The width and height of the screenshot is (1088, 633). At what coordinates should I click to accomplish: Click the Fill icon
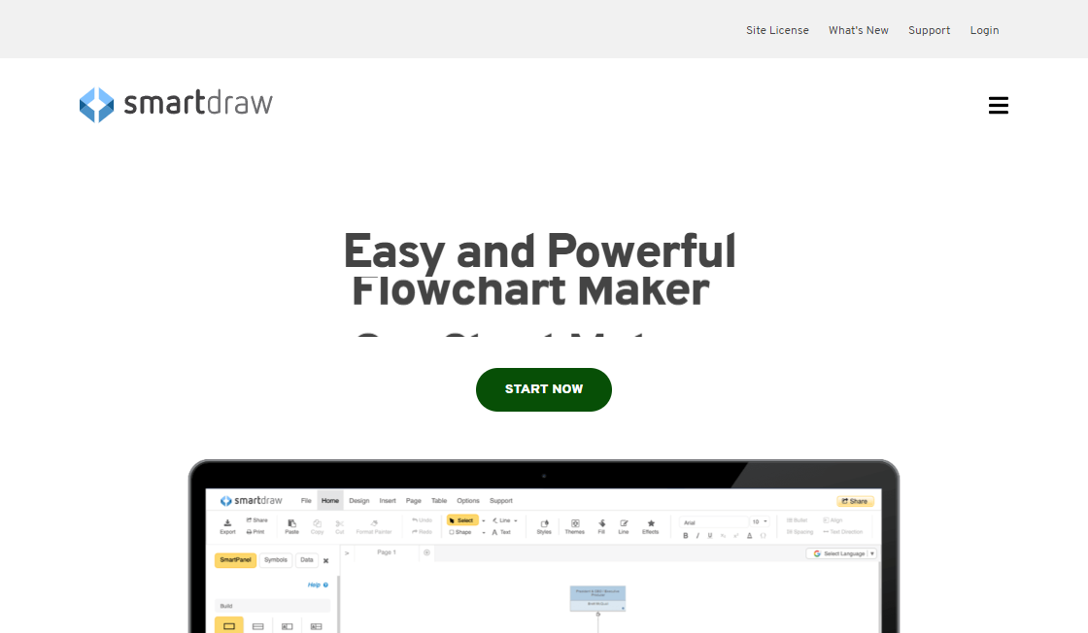[x=601, y=523]
